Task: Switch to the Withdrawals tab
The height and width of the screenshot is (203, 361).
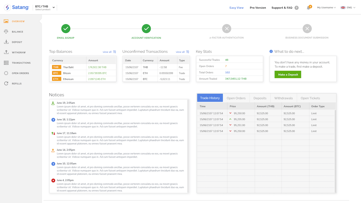Action: coord(283,98)
